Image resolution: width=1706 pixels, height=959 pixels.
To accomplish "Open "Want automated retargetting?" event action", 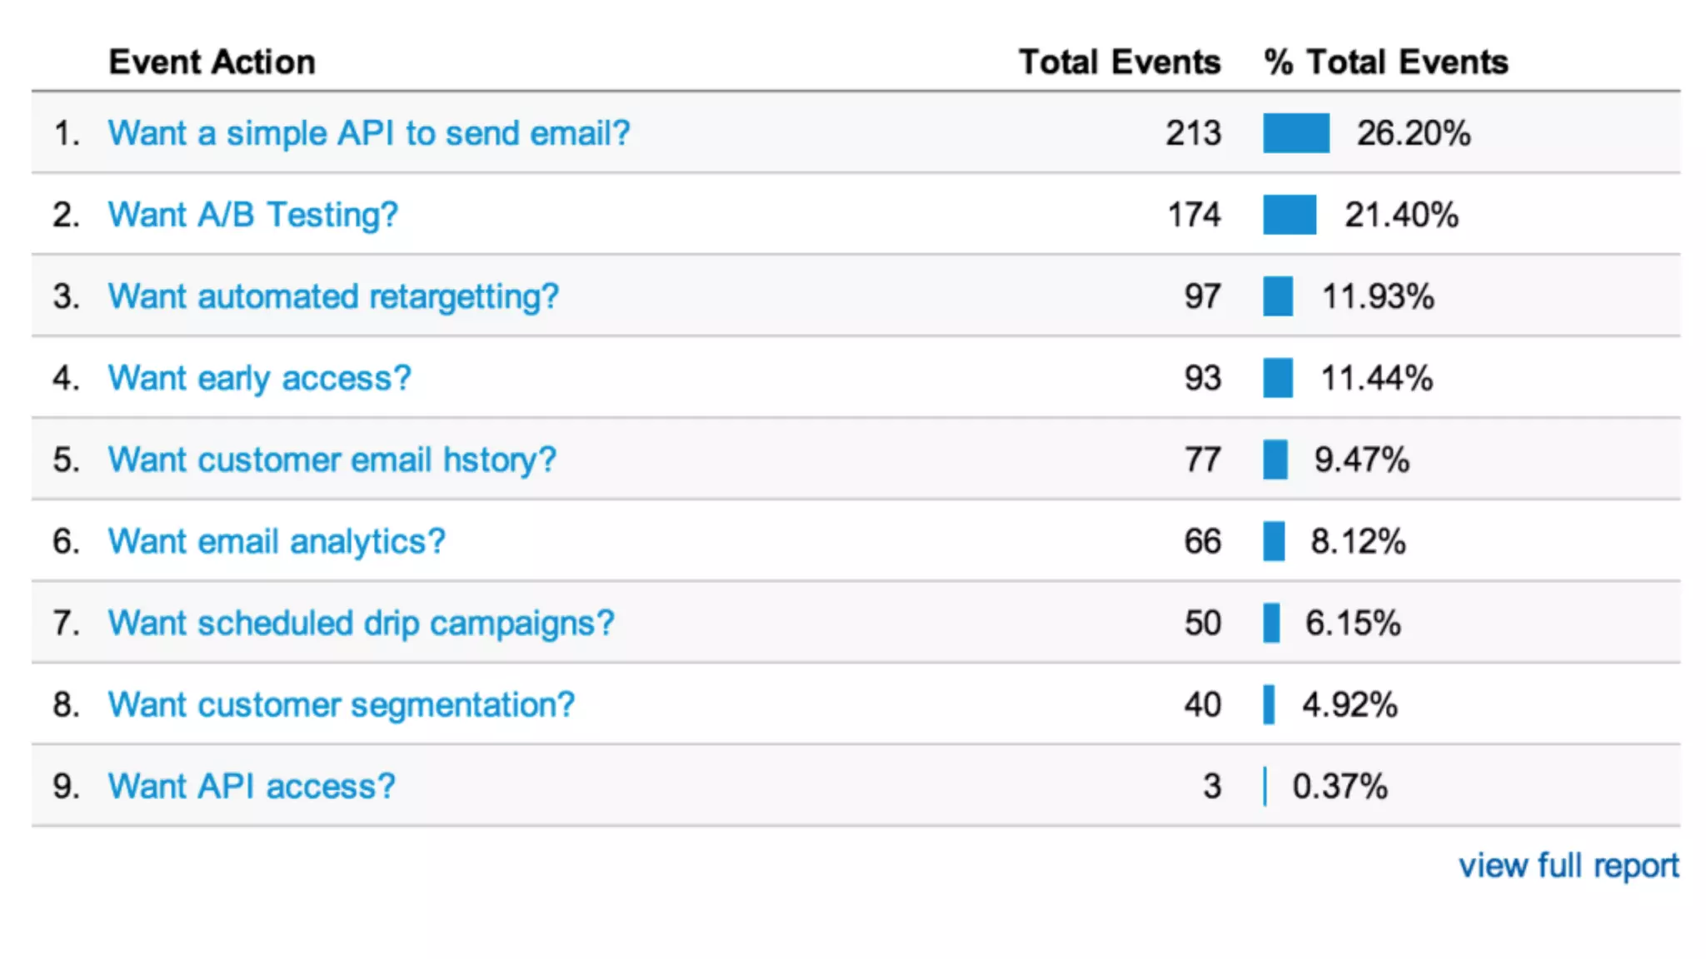I will [x=333, y=296].
